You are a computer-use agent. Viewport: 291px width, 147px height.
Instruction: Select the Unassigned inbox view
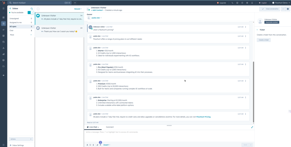click(x=21, y=18)
